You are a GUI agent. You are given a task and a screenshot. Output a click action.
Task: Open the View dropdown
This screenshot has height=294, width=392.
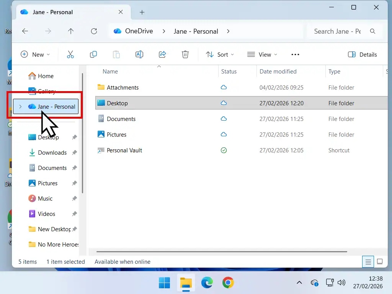(262, 54)
